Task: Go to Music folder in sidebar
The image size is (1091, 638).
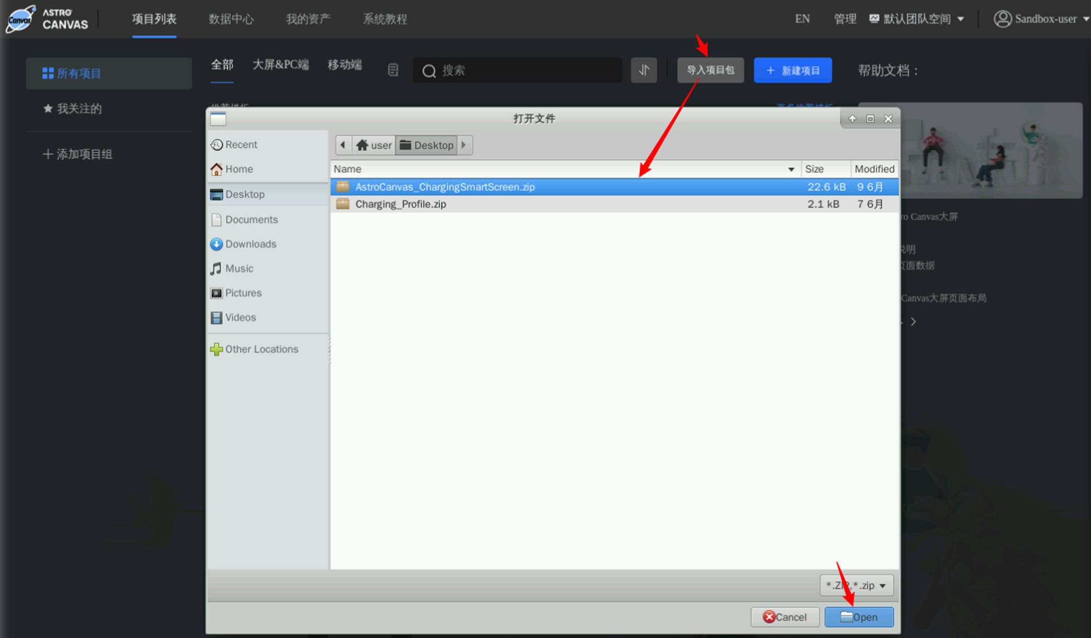Action: (238, 268)
